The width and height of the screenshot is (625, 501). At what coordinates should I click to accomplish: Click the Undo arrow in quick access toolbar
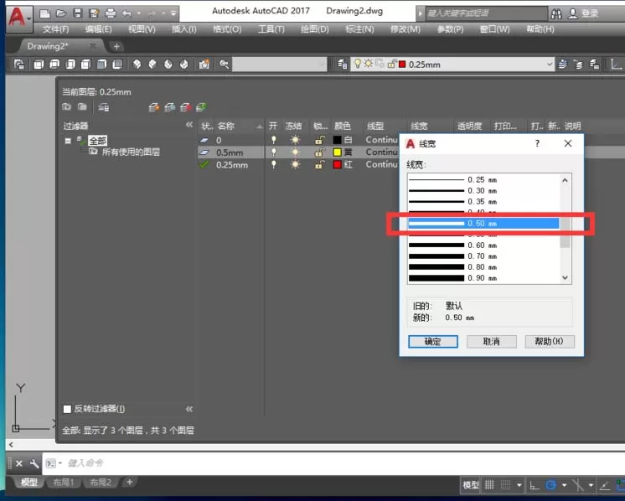(127, 13)
